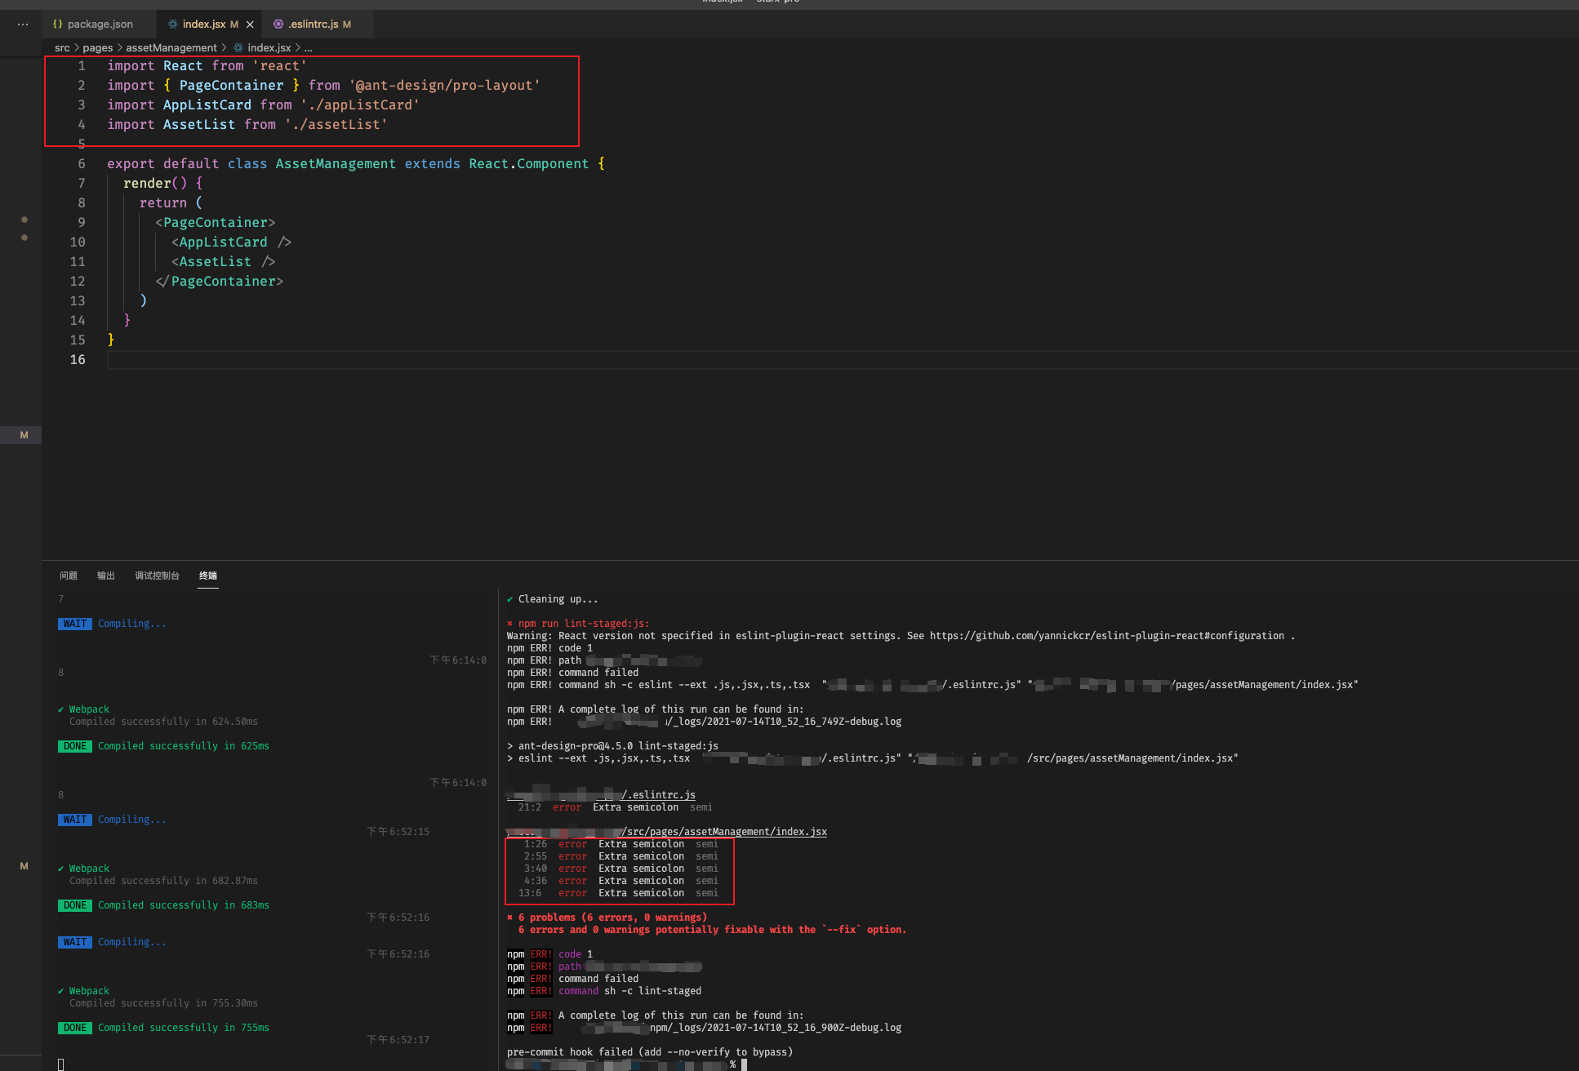The image size is (1579, 1071).
Task: Click the './appListCard' import path
Action: [x=359, y=105]
